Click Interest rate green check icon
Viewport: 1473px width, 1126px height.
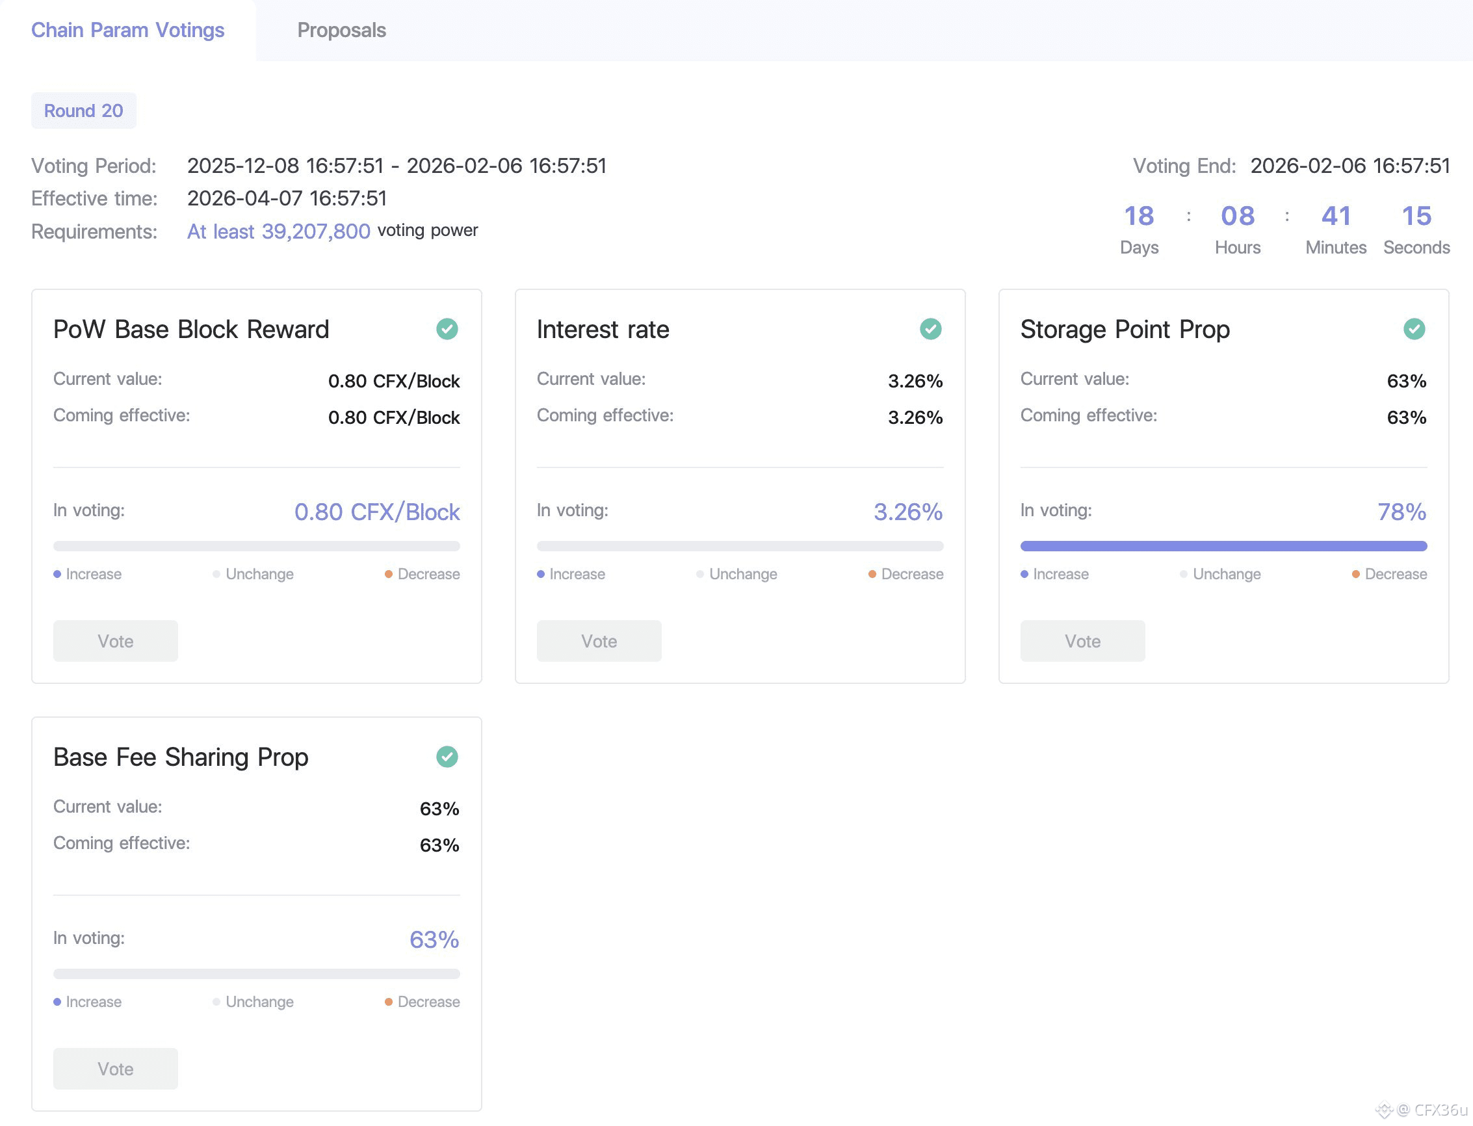(930, 329)
